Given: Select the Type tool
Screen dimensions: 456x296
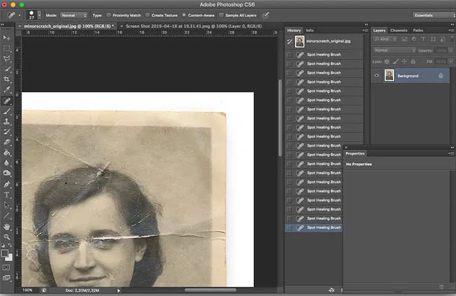Looking at the screenshot, I should point(7,195).
